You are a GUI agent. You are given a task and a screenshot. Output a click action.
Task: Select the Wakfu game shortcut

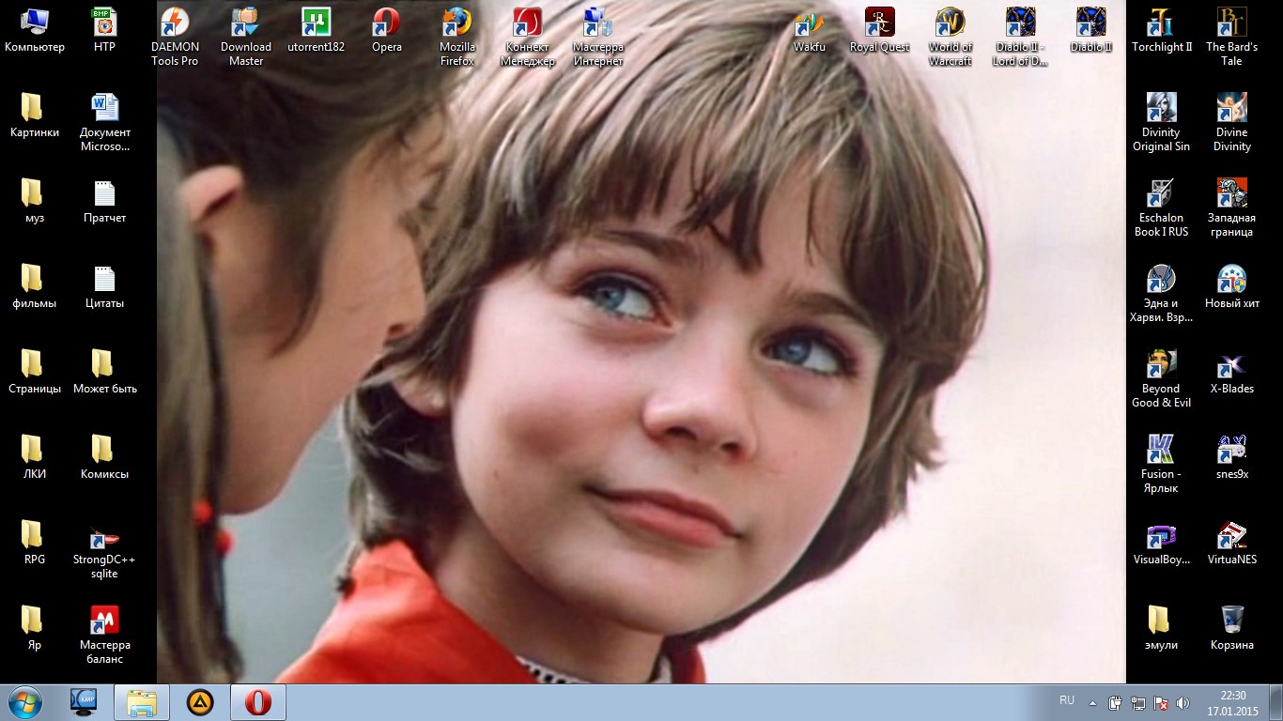click(x=809, y=30)
